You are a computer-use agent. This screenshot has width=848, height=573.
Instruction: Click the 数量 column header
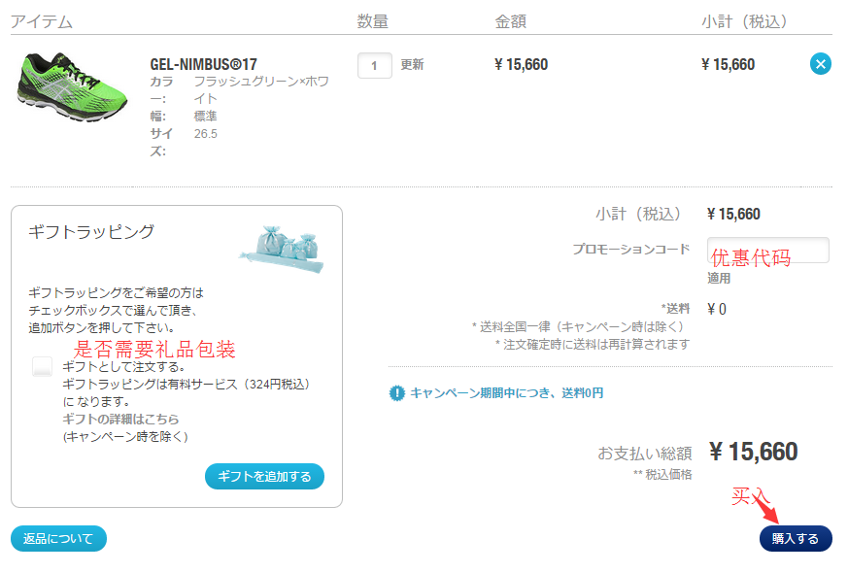pos(372,21)
